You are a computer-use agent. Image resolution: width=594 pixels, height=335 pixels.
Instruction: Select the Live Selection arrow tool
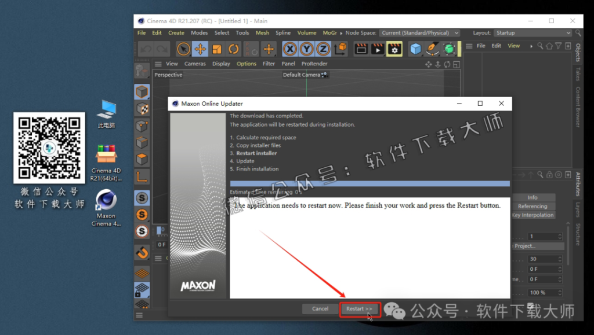point(183,49)
